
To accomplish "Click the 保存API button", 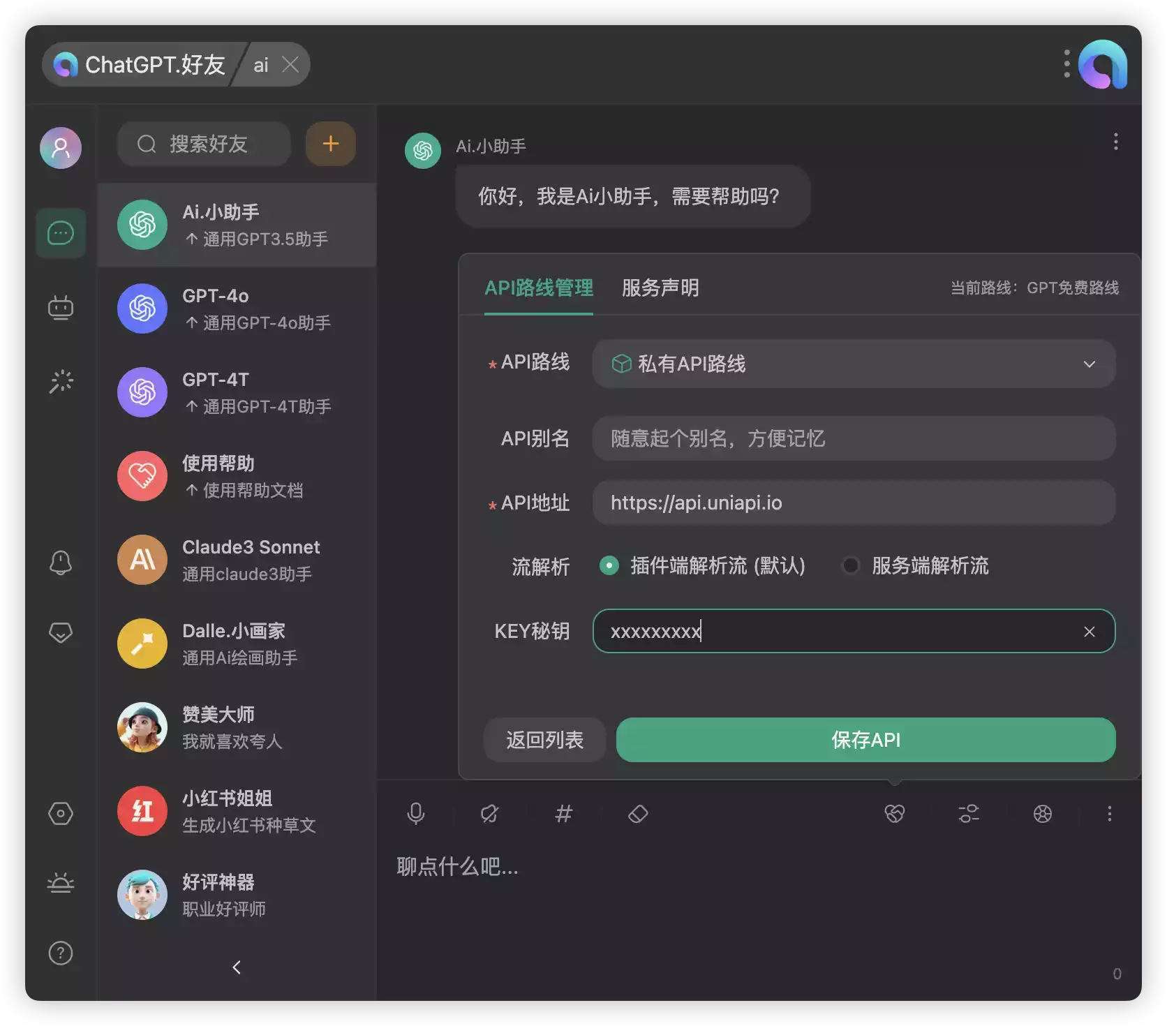I will [x=865, y=740].
